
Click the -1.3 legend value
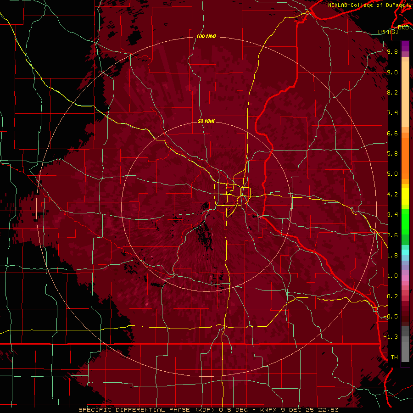pos(391,337)
